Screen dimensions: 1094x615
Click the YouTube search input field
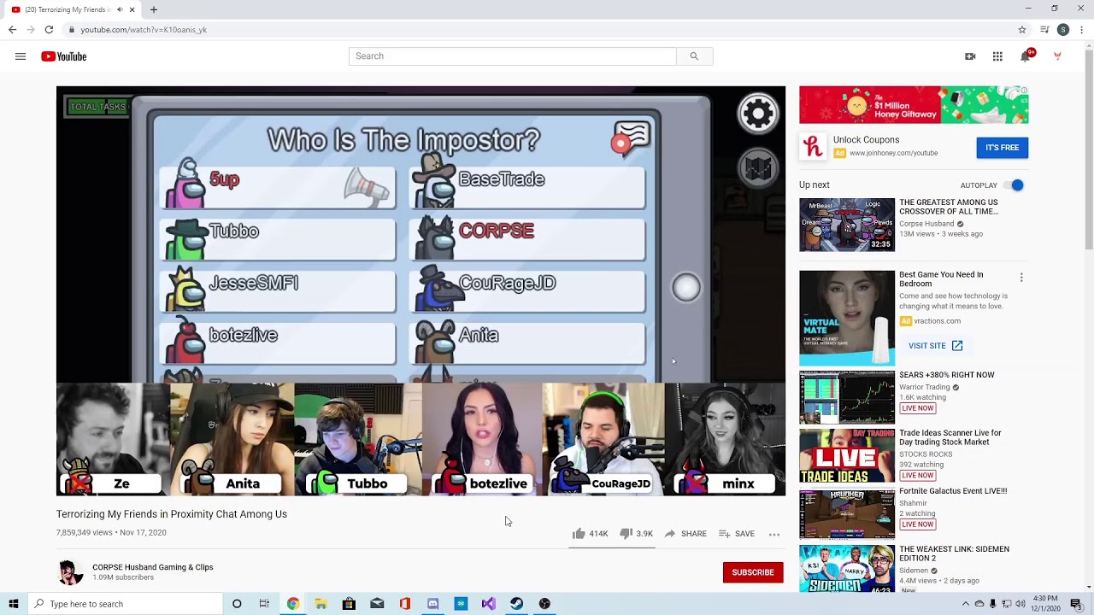tap(513, 56)
